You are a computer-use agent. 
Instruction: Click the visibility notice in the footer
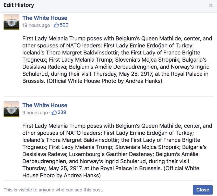(53, 190)
